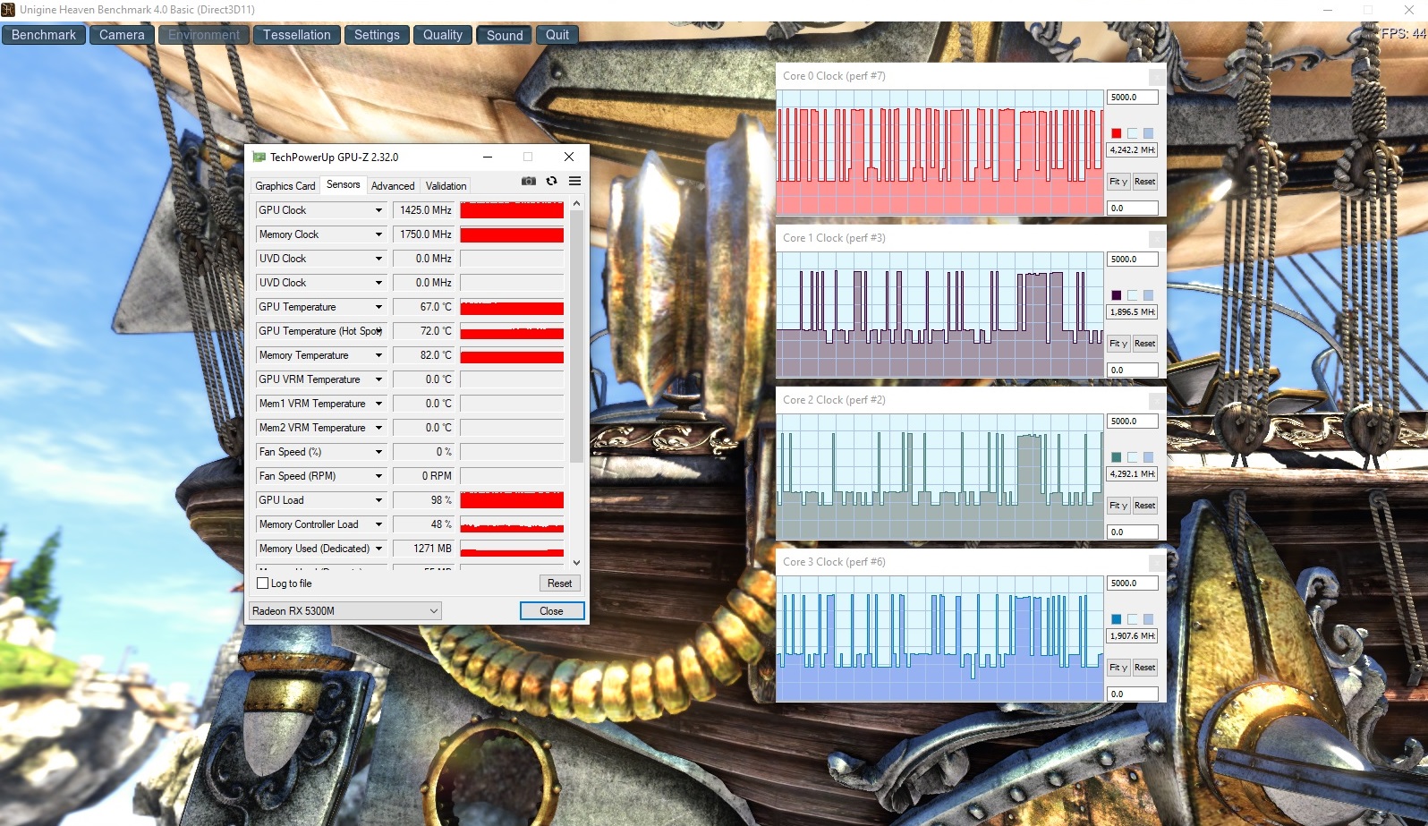Select the Sensors tab

(344, 184)
